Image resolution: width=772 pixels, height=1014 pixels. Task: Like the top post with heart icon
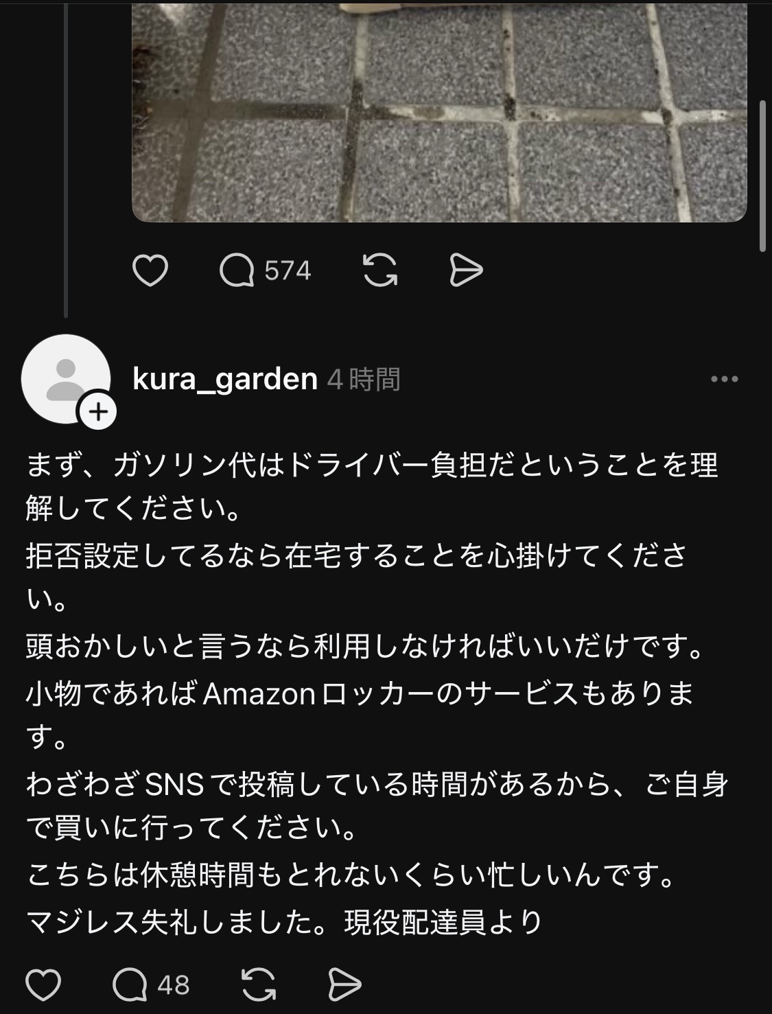(x=150, y=270)
